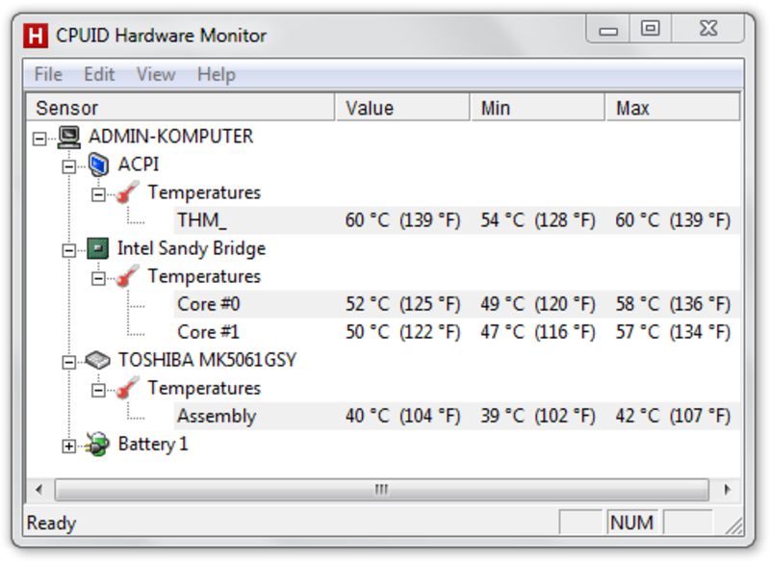The image size is (770, 562).
Task: Collapse the ACPI node
Action: 68,166
